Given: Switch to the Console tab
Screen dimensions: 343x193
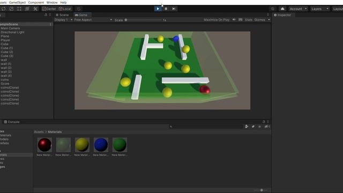Looking at the screenshot, I should (x=12, y=122).
